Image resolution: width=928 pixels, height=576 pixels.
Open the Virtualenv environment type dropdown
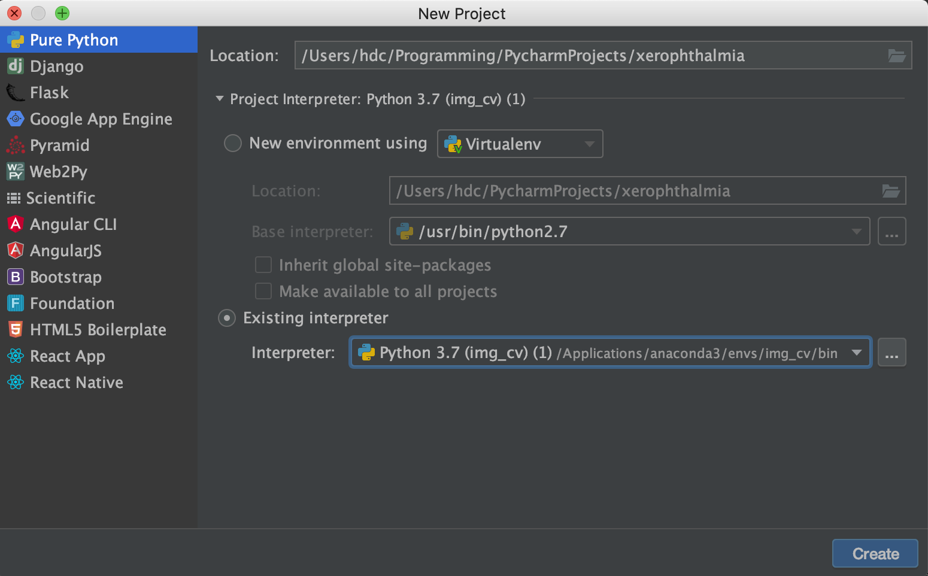520,144
